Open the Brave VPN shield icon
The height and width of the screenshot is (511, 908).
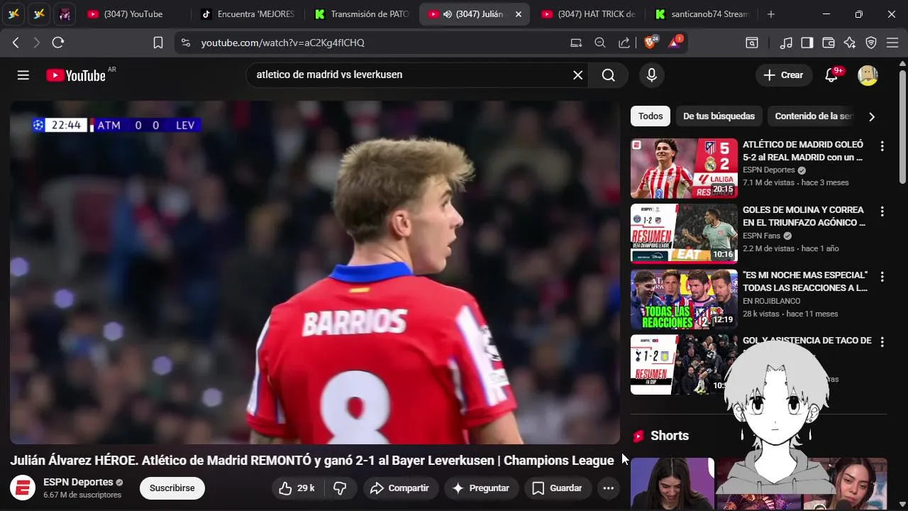871,43
